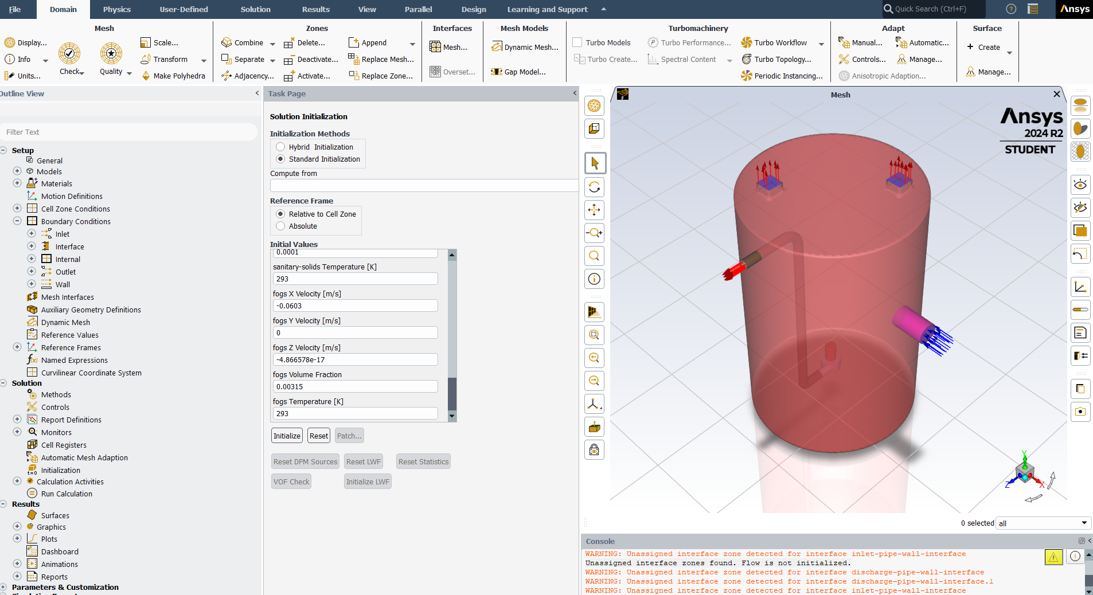
Task: Open the Ansys help question icon
Action: pyautogui.click(x=1011, y=9)
